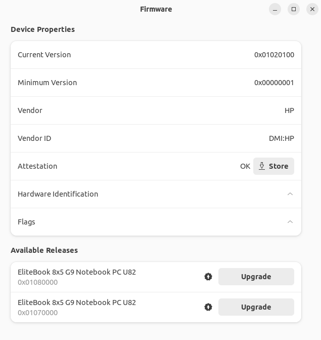Expand the Hardware Identification chevron
The image size is (321, 340).
pyautogui.click(x=290, y=194)
